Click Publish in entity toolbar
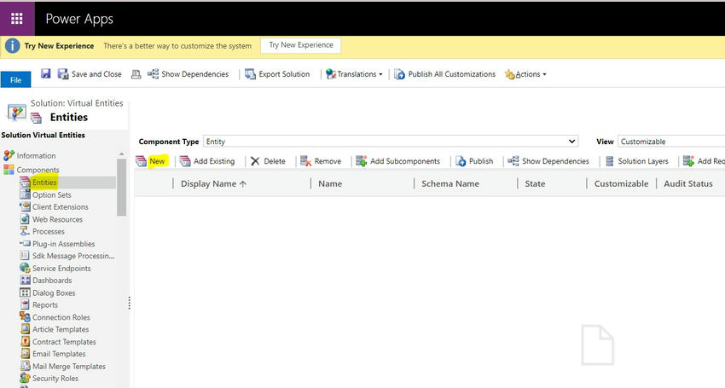The image size is (725, 388). point(474,161)
